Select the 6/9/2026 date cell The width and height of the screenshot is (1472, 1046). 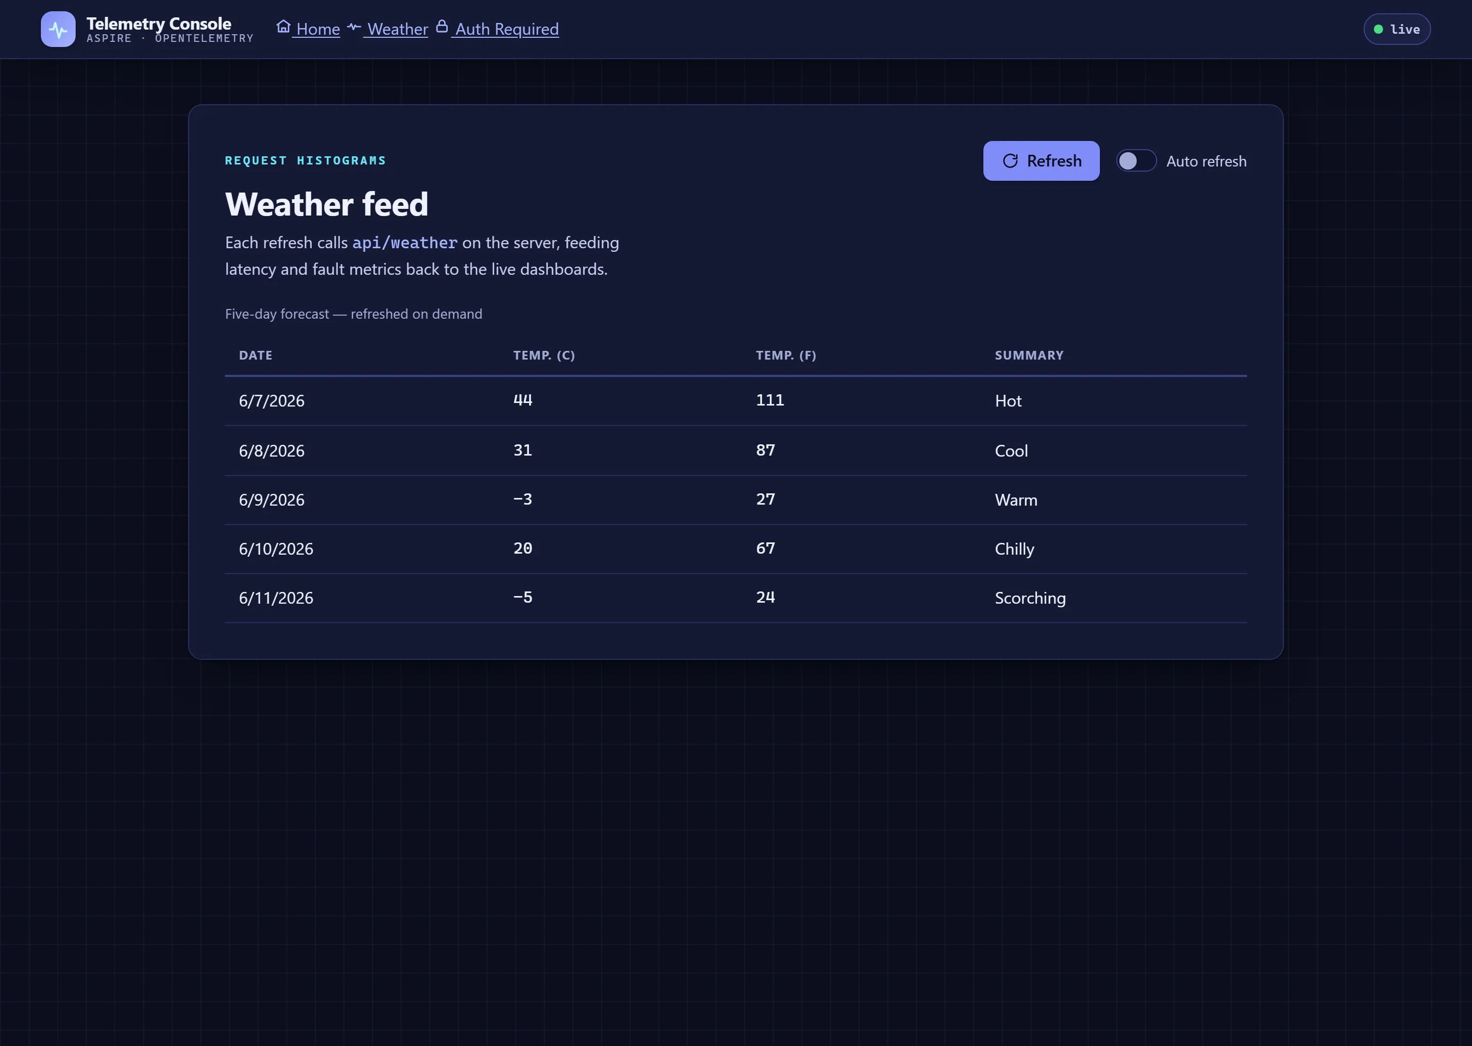pos(271,500)
